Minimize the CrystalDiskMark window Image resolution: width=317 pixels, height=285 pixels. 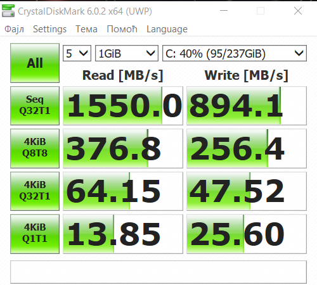tap(224, 11)
